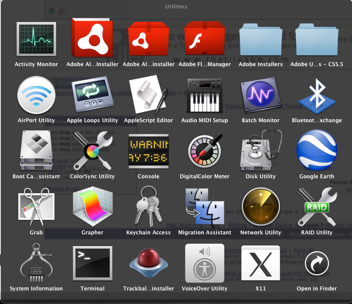This screenshot has height=304, width=352.
Task: Open Migration Assistant
Action: tap(205, 206)
